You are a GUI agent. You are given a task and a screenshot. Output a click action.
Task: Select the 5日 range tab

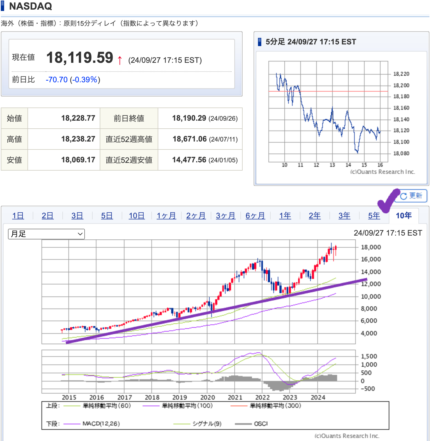point(107,216)
